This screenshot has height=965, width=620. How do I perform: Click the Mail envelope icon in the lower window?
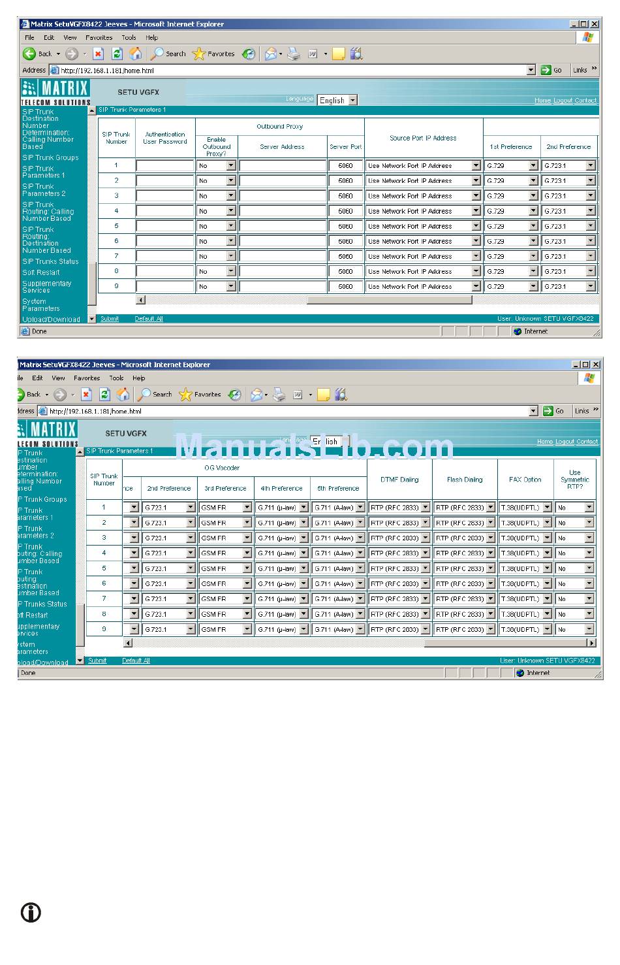[256, 395]
